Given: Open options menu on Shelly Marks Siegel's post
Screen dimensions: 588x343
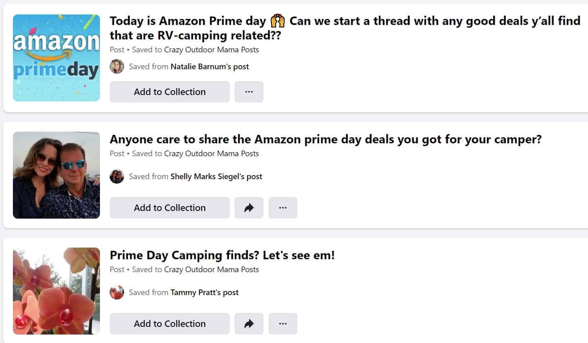Looking at the screenshot, I should pyautogui.click(x=283, y=208).
